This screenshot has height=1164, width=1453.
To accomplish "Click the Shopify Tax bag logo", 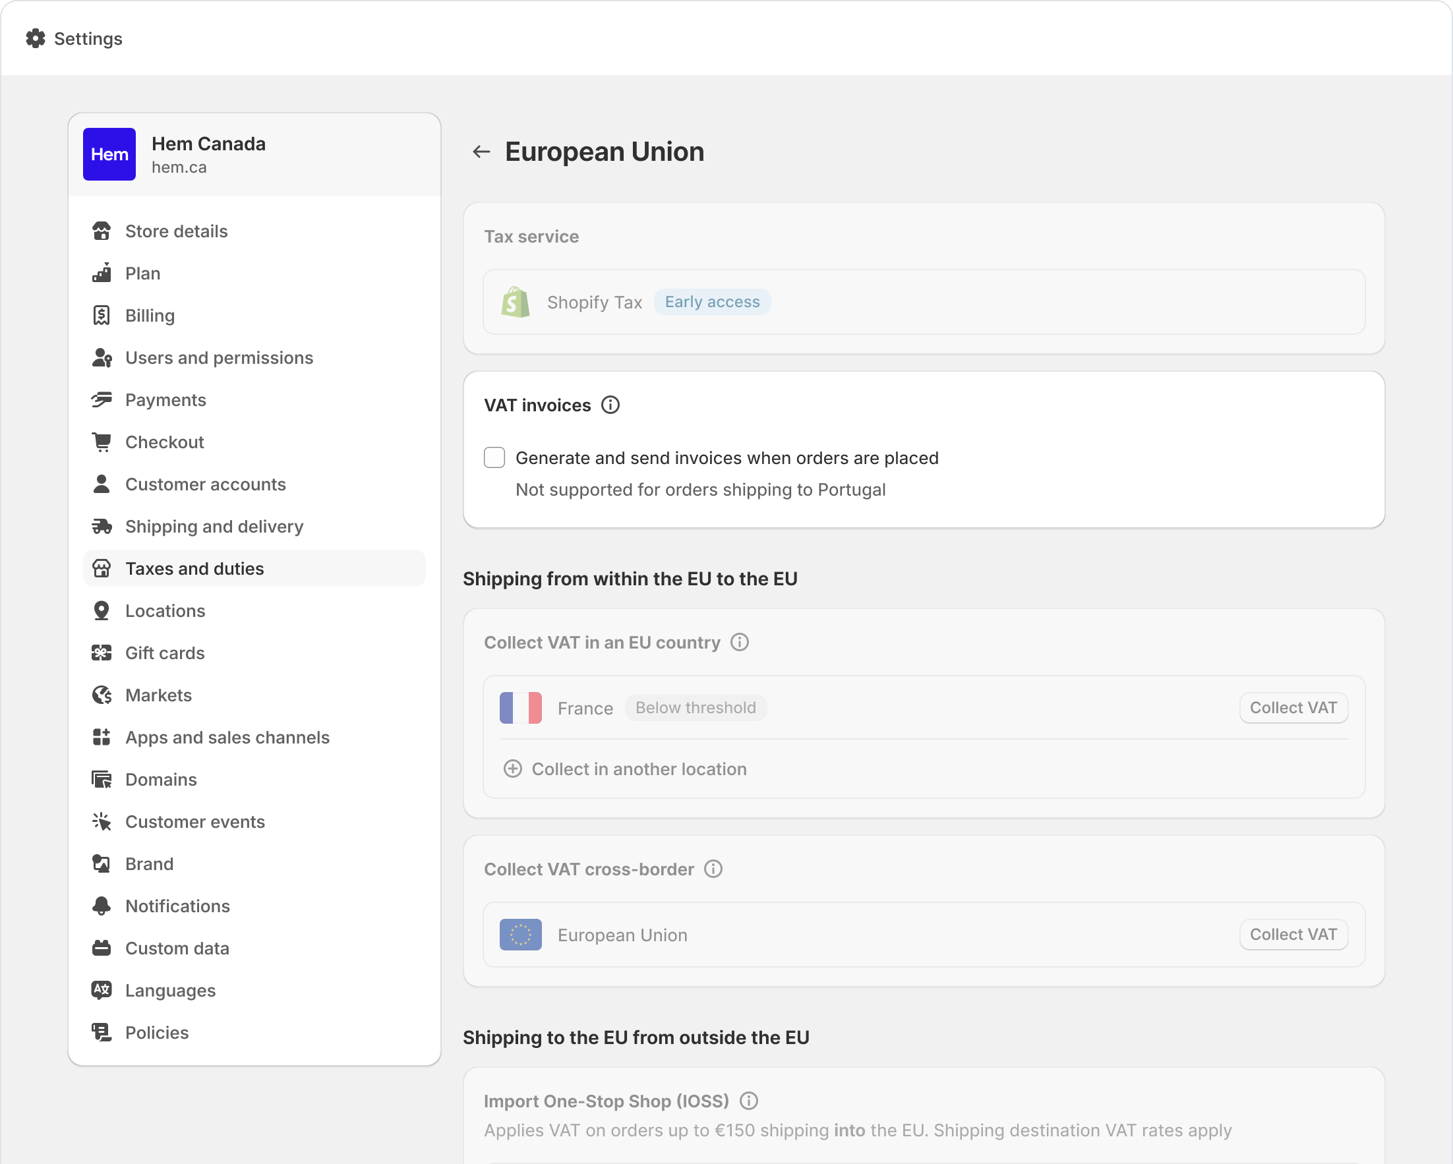I will tap(516, 302).
